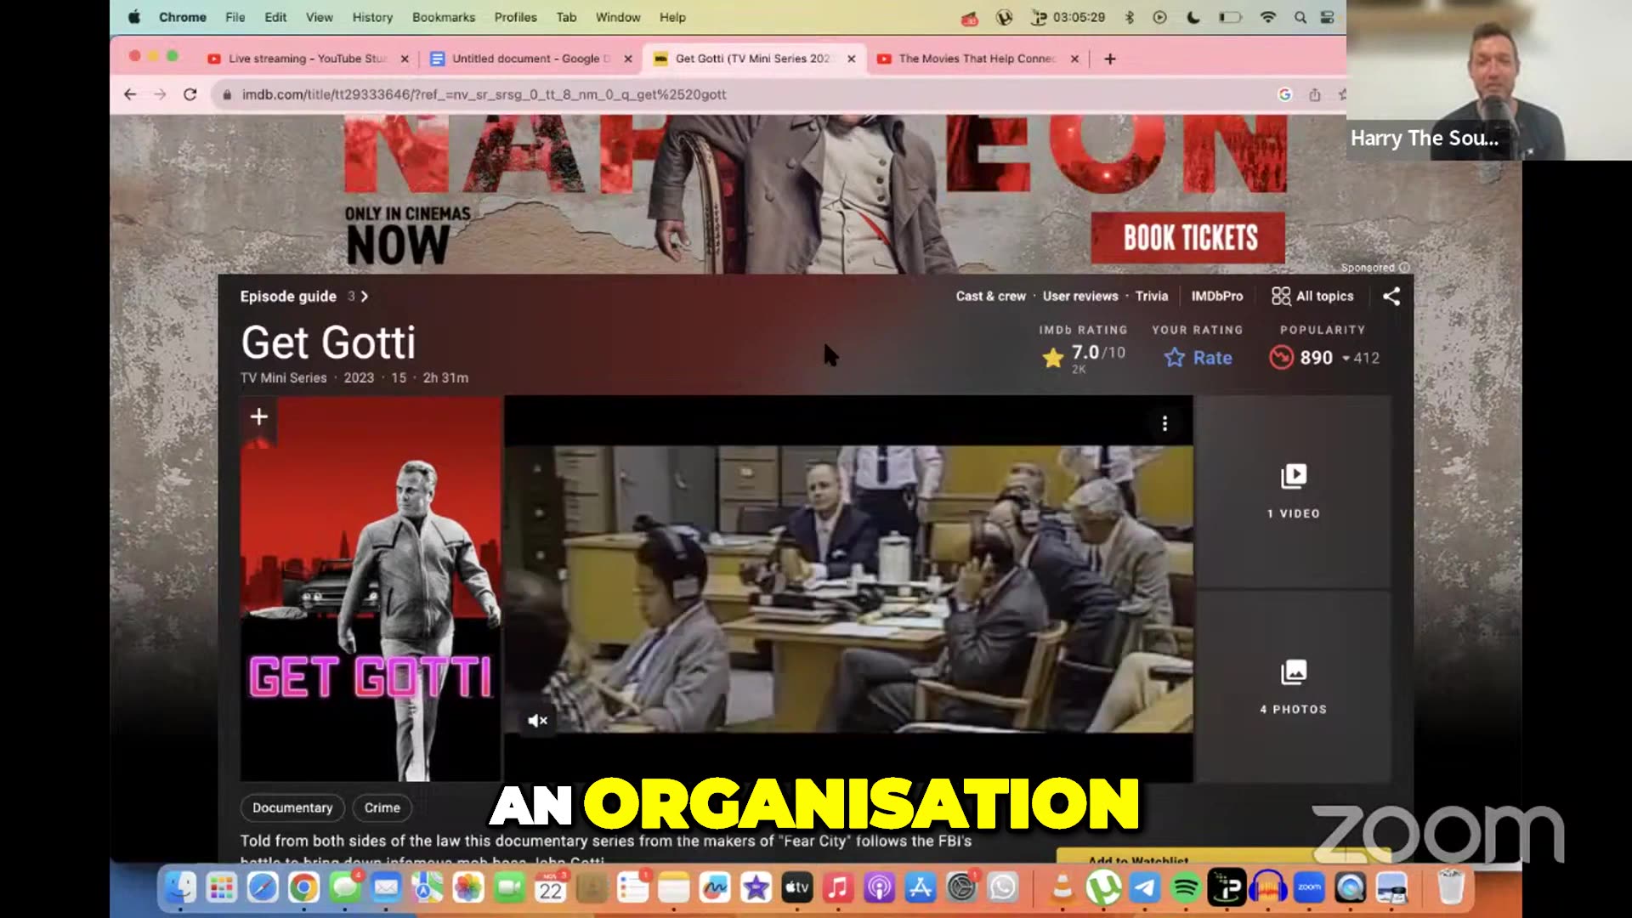Open the video player three-dot options menu
This screenshot has width=1632, height=918.
[x=1164, y=423]
